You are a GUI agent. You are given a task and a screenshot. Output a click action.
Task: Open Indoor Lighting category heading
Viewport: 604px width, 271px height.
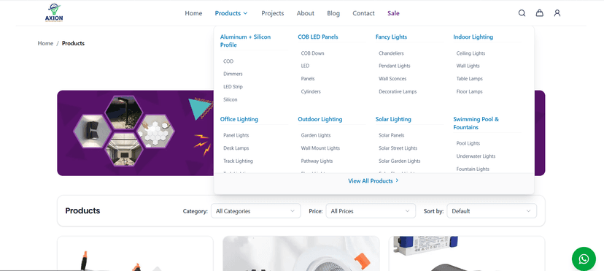[473, 37]
